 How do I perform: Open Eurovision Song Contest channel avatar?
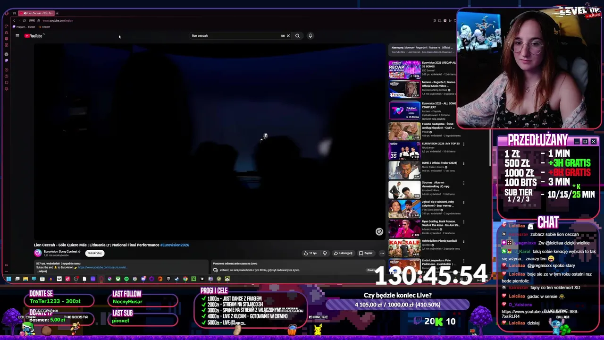(38, 253)
